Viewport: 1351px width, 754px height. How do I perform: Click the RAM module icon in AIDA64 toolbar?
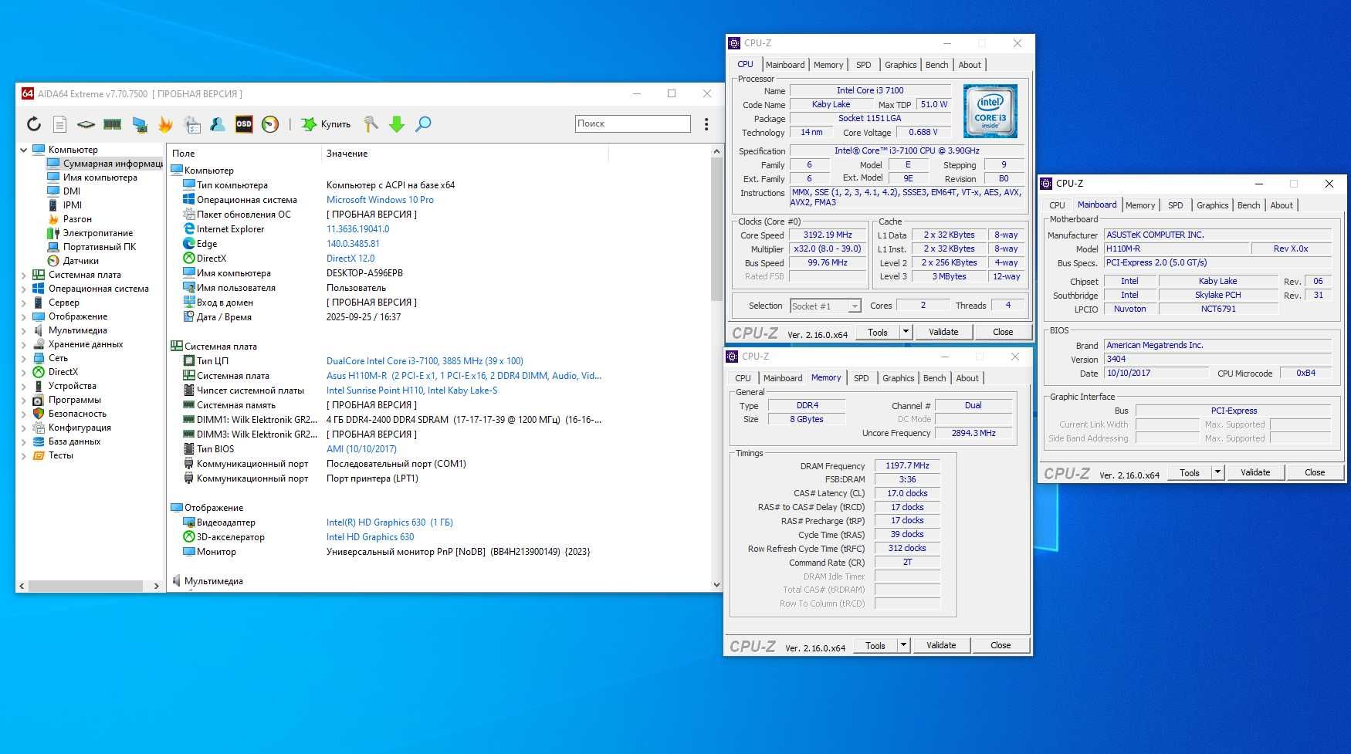pos(113,124)
